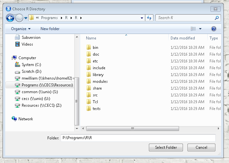Click New folder in the toolbar

point(50,29)
